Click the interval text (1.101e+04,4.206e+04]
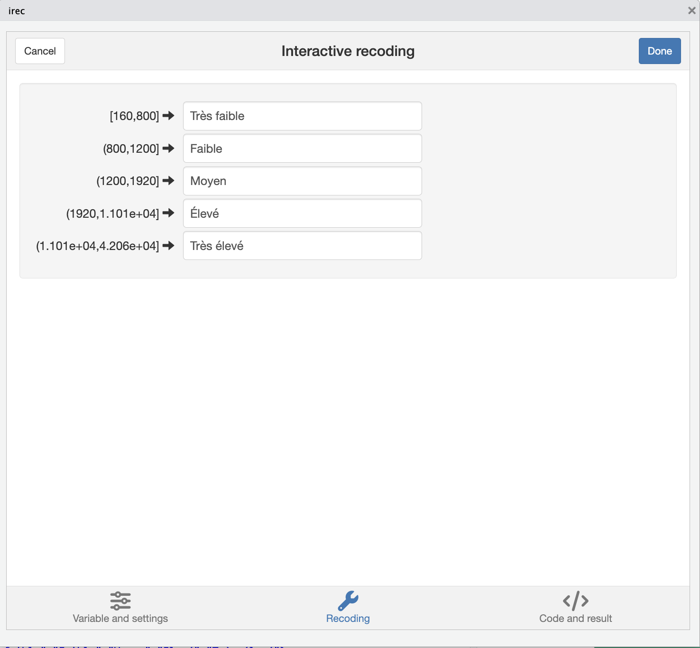Viewport: 700px width, 648px height. pyautogui.click(x=98, y=246)
